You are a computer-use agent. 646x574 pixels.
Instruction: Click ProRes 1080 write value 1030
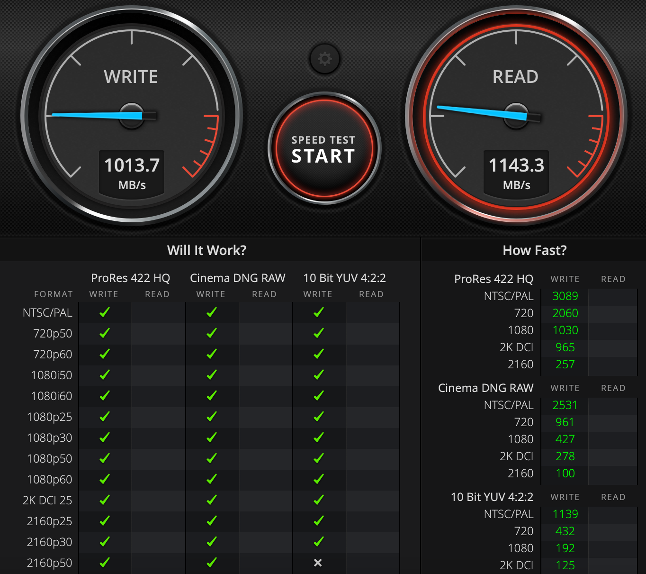click(565, 330)
